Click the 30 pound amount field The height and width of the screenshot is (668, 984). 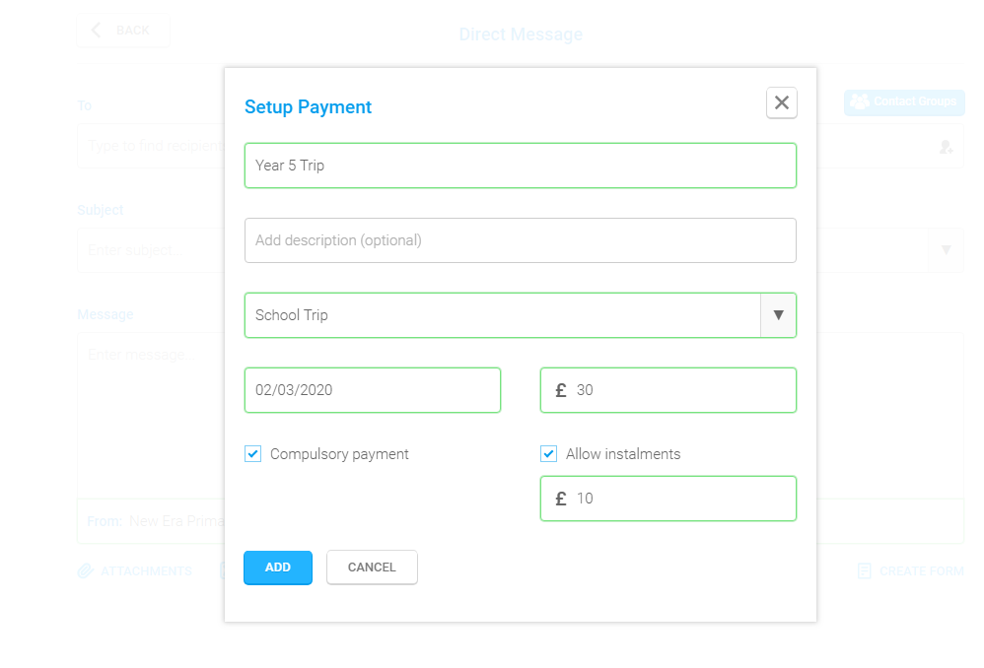click(x=668, y=390)
